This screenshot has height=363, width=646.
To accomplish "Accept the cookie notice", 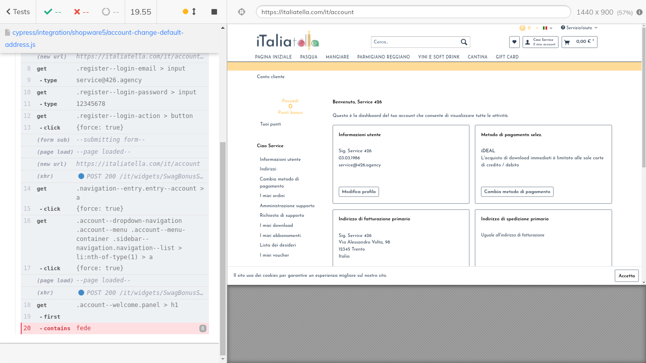I will [x=626, y=276].
